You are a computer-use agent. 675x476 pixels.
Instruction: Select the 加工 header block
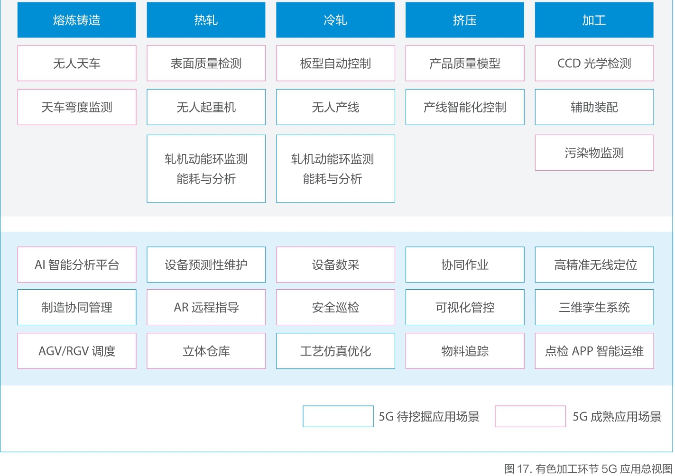coord(594,20)
